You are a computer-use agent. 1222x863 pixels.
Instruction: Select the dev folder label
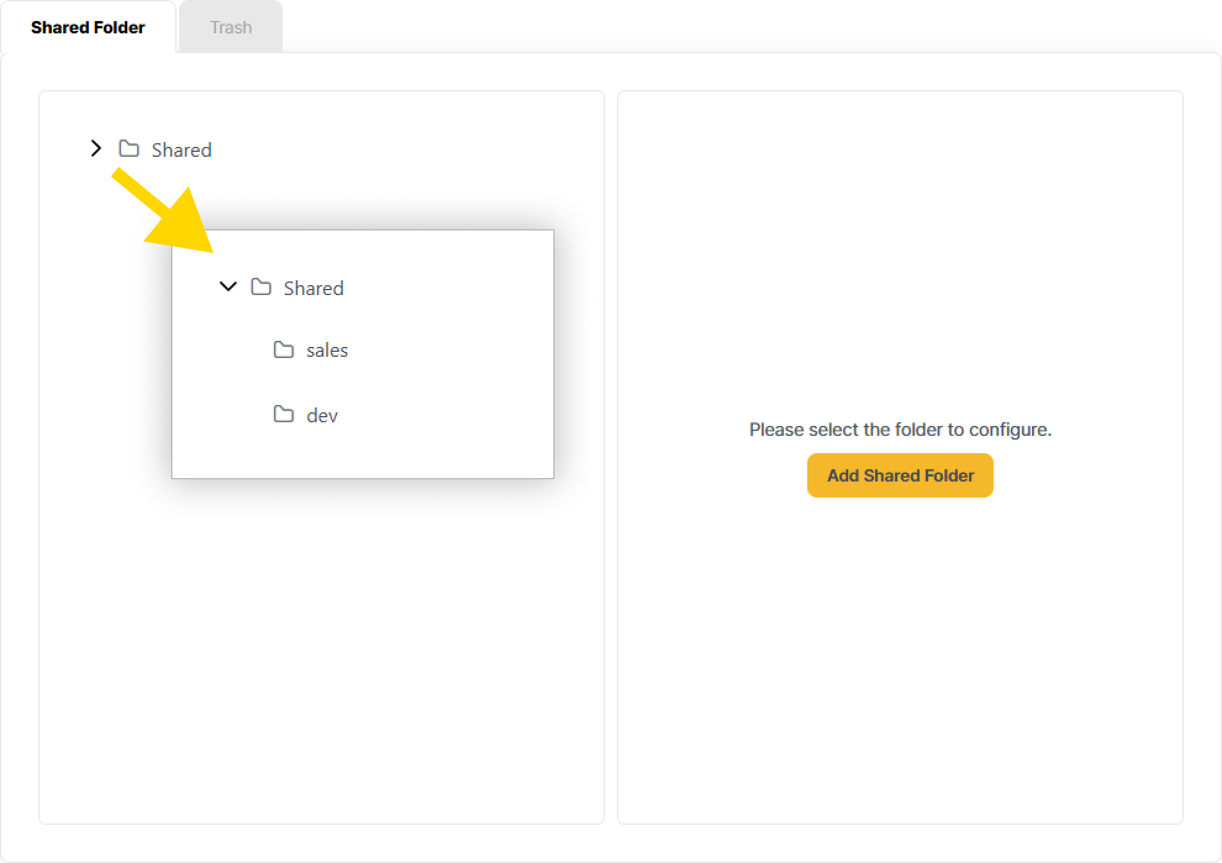[322, 415]
